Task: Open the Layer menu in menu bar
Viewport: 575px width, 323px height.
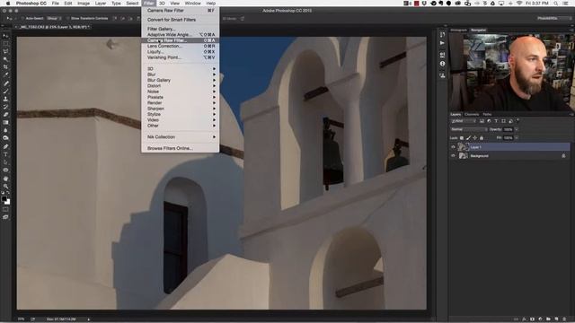Action: coord(101,4)
